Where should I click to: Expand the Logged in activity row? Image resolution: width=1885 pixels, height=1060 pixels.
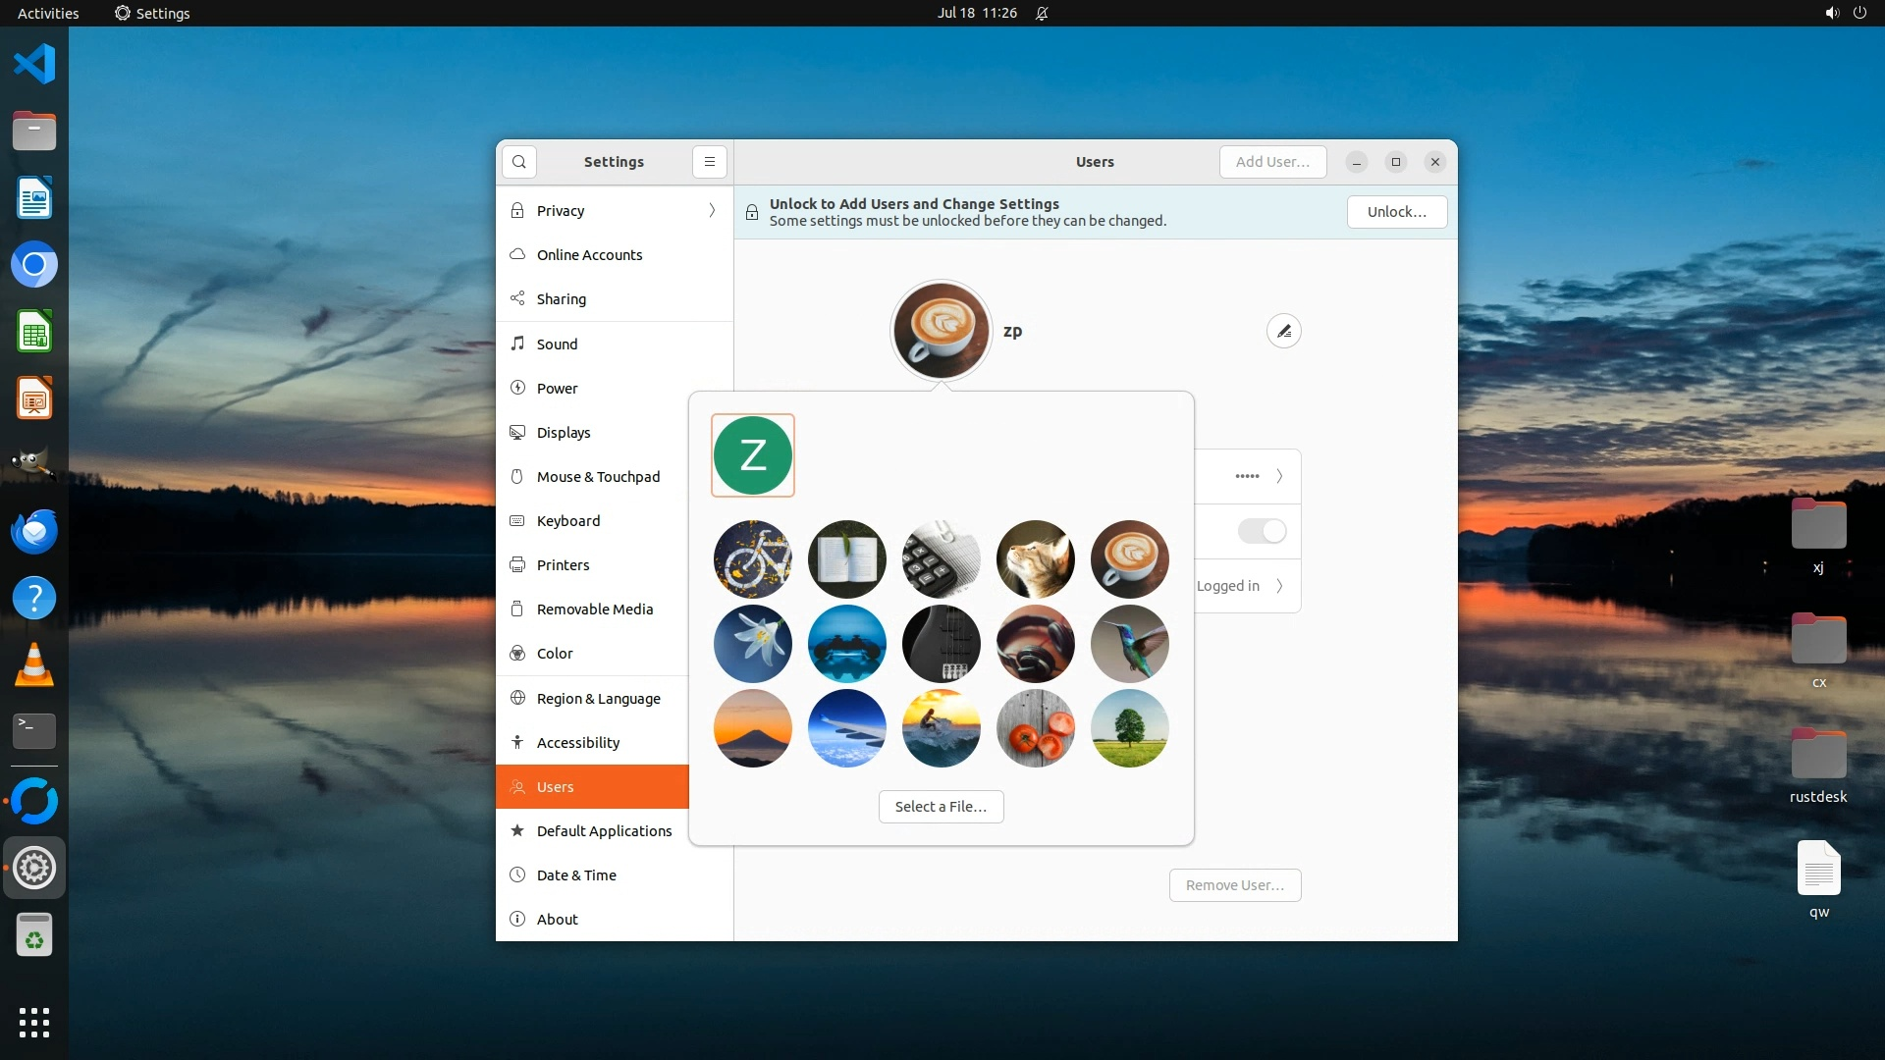tap(1278, 586)
